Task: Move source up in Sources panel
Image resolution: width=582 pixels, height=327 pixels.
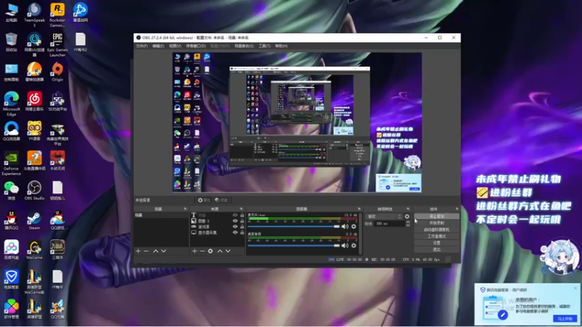Action: (x=220, y=251)
